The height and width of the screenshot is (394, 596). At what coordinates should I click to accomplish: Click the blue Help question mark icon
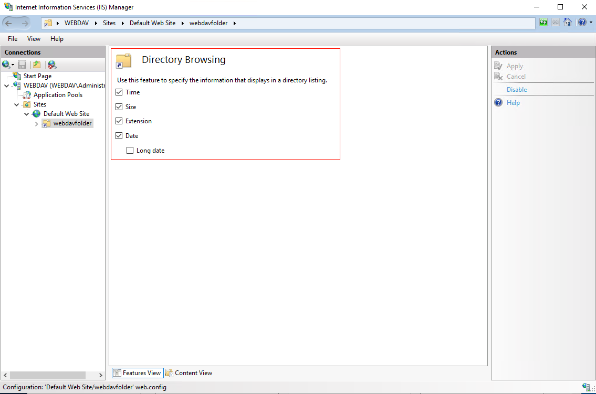498,102
